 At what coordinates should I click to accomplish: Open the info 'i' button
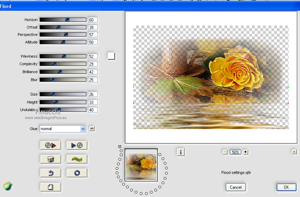[181, 152]
